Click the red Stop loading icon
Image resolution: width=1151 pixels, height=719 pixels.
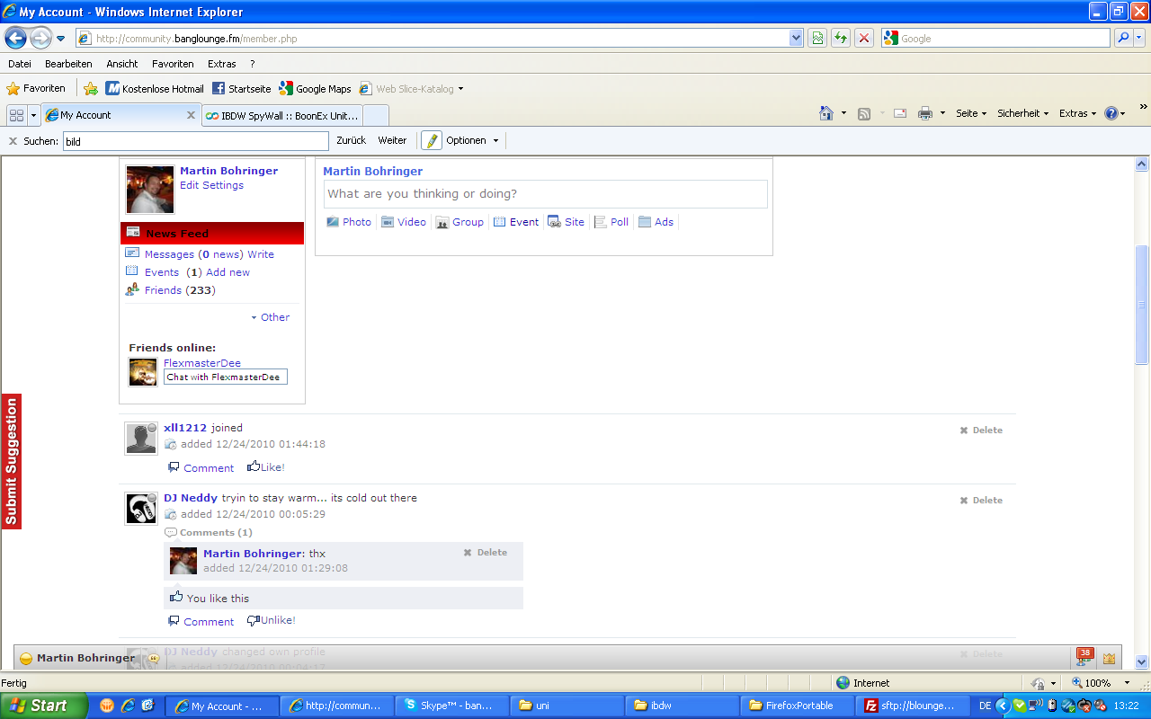864,38
